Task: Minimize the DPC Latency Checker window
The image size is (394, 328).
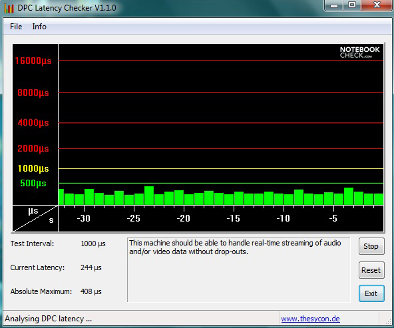Action: (334, 5)
